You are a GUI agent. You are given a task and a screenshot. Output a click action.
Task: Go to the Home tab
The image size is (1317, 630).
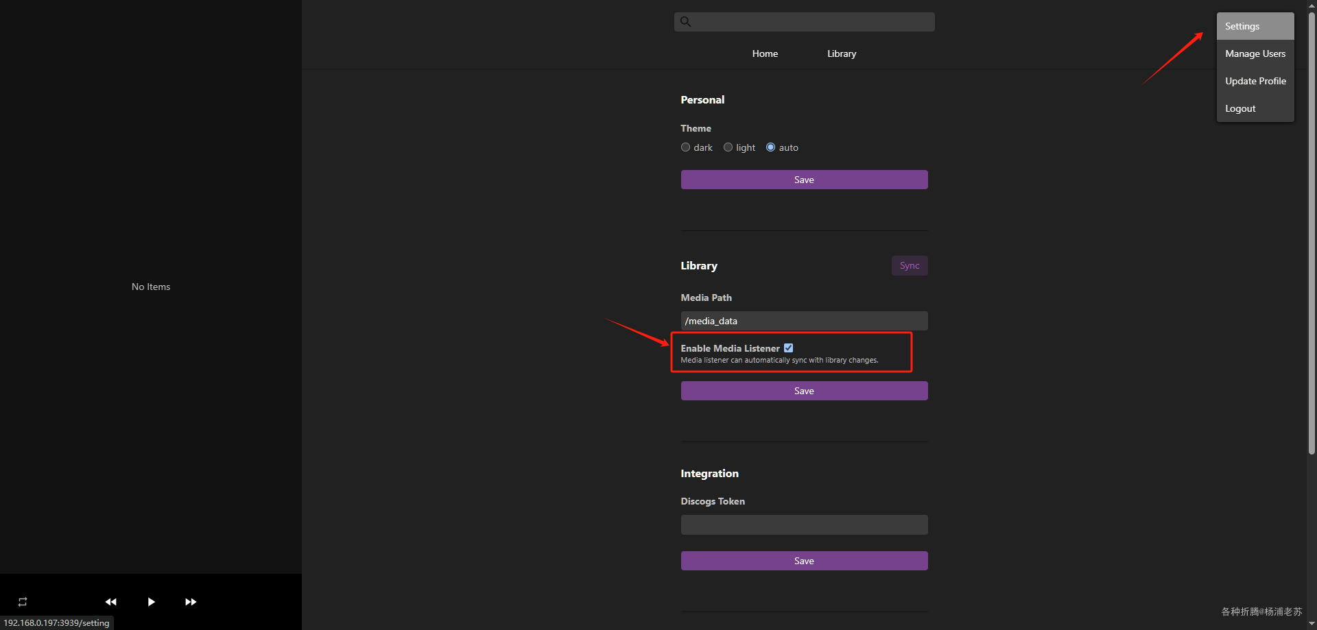tap(765, 53)
